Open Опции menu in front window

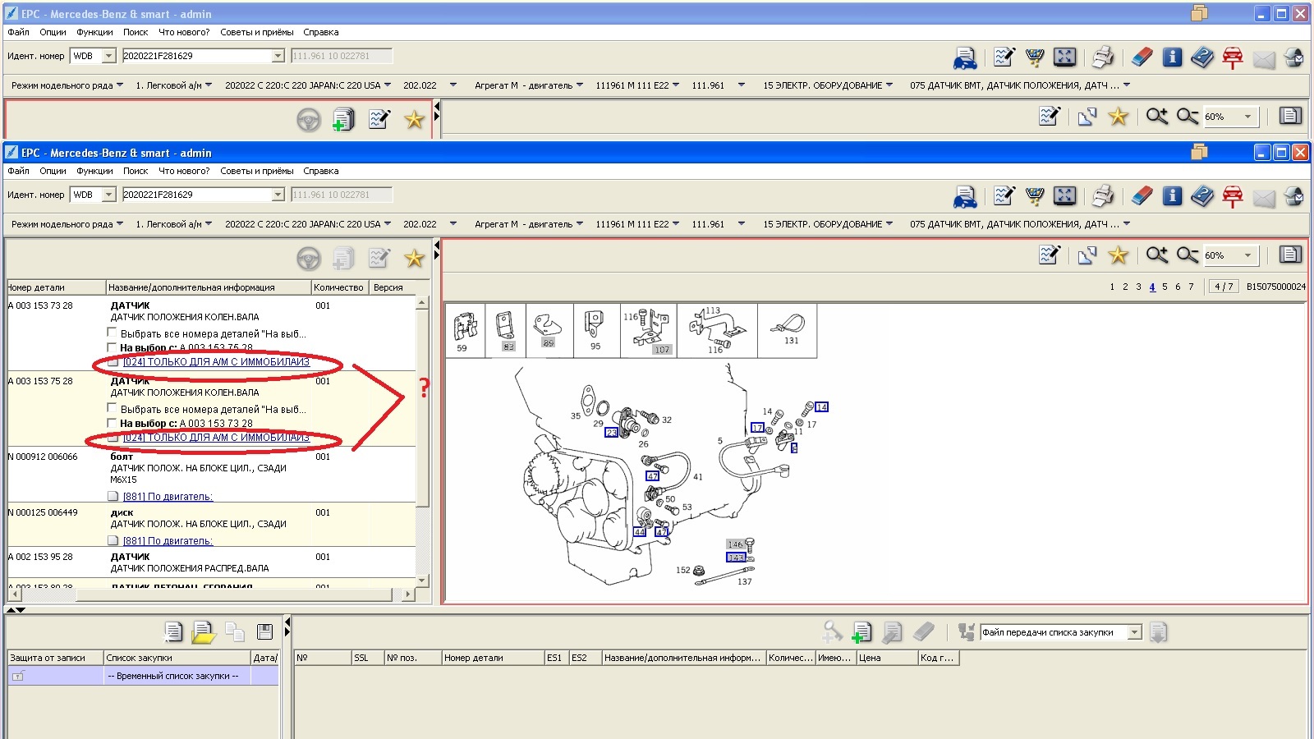coord(53,171)
